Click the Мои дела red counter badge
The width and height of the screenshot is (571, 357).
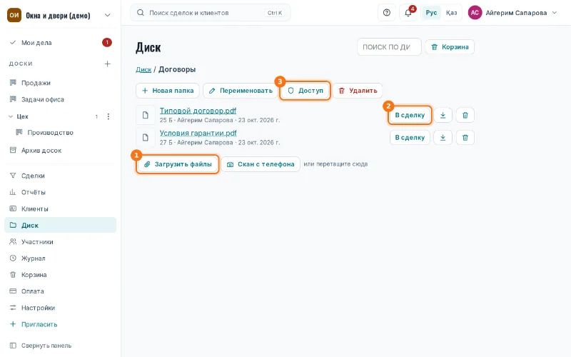pos(106,43)
